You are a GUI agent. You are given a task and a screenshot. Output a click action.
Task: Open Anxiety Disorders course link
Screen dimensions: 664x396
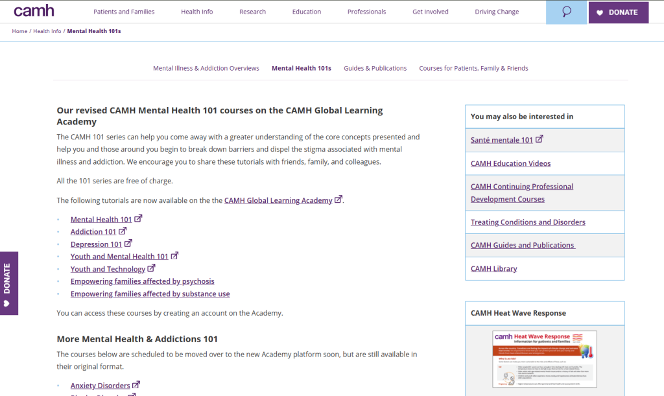coord(101,386)
